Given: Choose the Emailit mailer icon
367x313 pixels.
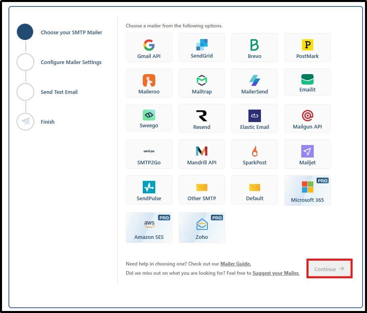Looking at the screenshot, I should [x=307, y=79].
